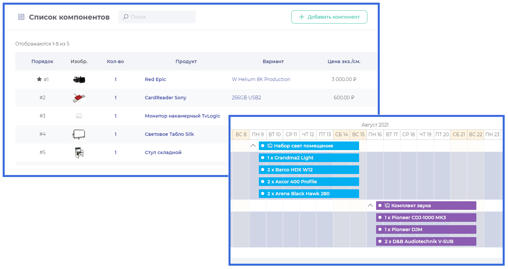
Task: Sort by the Порядок column header
Action: click(42, 61)
